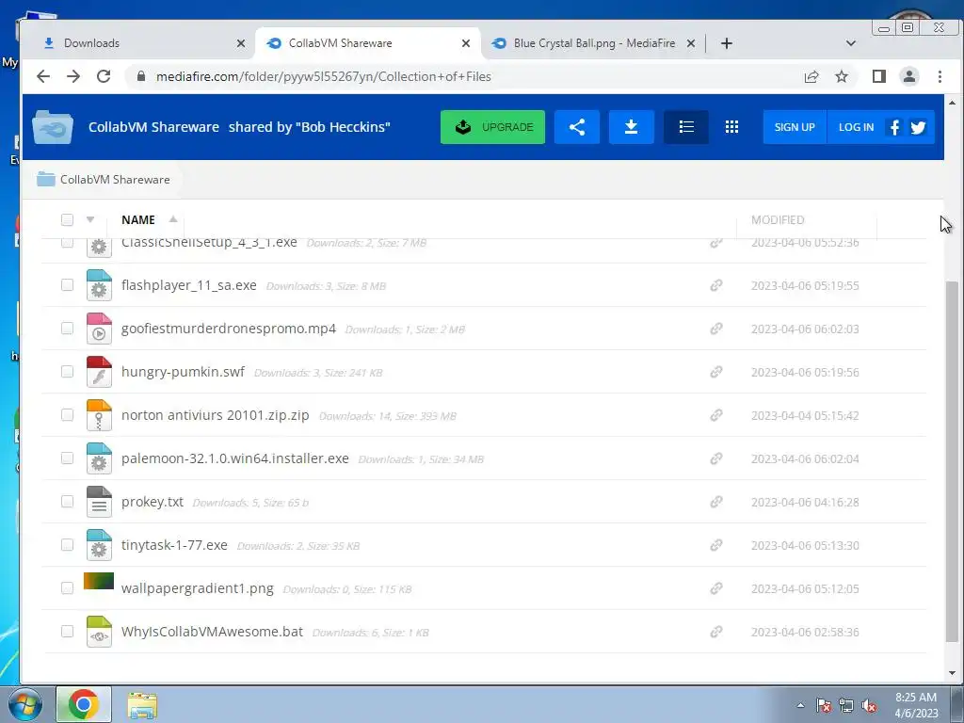Check the norton antiviurs 20101.zip.zip checkbox
Image resolution: width=964 pixels, height=723 pixels.
click(67, 415)
